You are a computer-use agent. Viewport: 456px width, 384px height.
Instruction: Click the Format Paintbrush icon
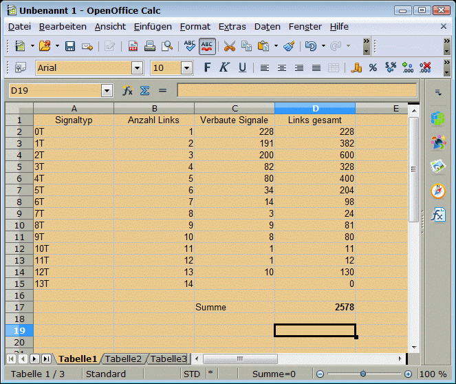coord(289,46)
